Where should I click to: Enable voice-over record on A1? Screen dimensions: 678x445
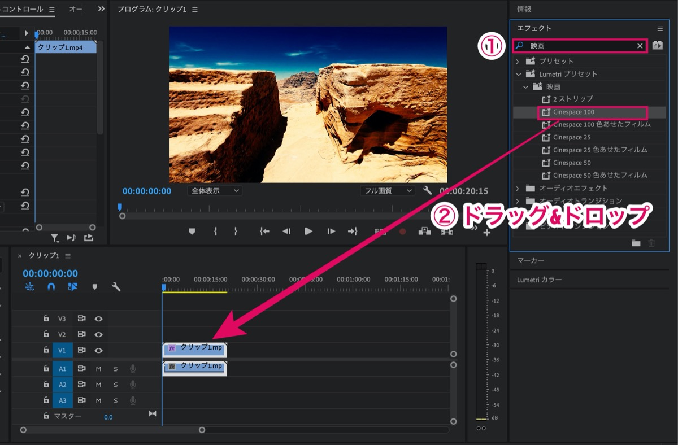point(133,369)
